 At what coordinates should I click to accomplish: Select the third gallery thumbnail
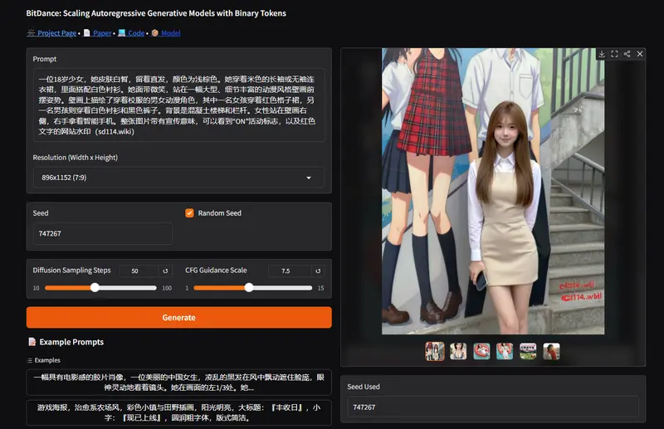(x=481, y=352)
